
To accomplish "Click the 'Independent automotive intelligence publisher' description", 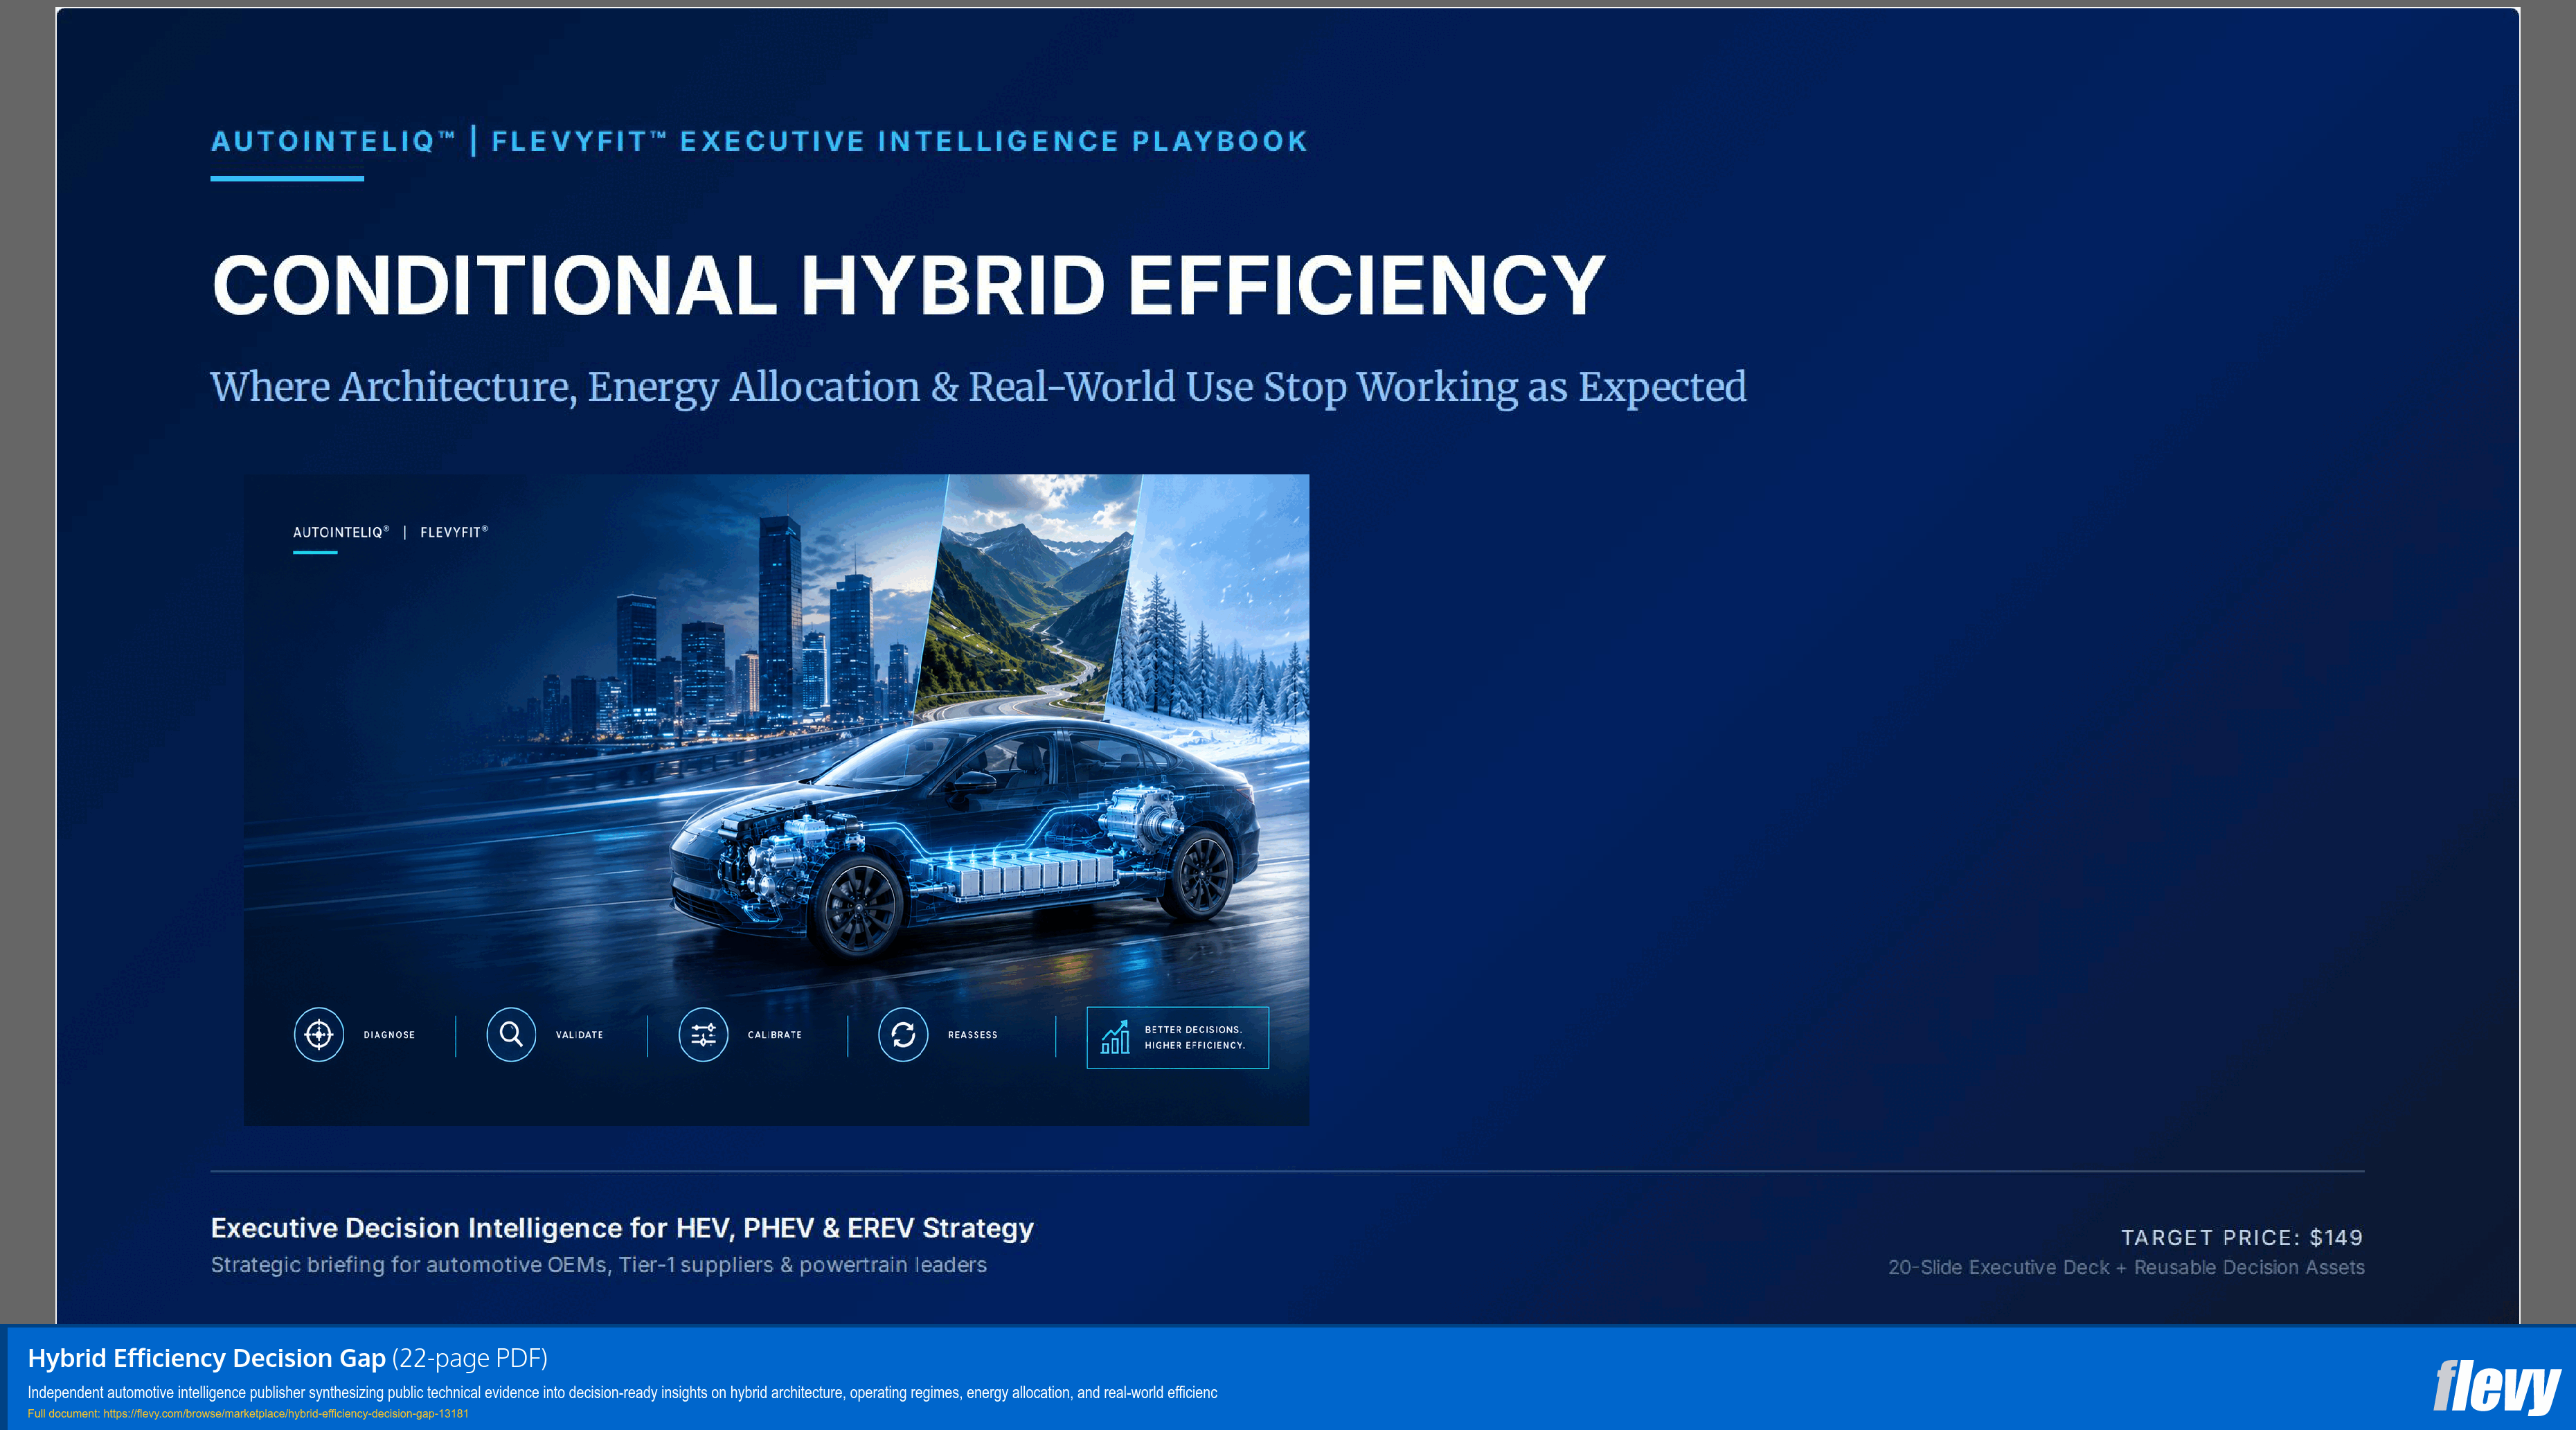I will 622,1392.
